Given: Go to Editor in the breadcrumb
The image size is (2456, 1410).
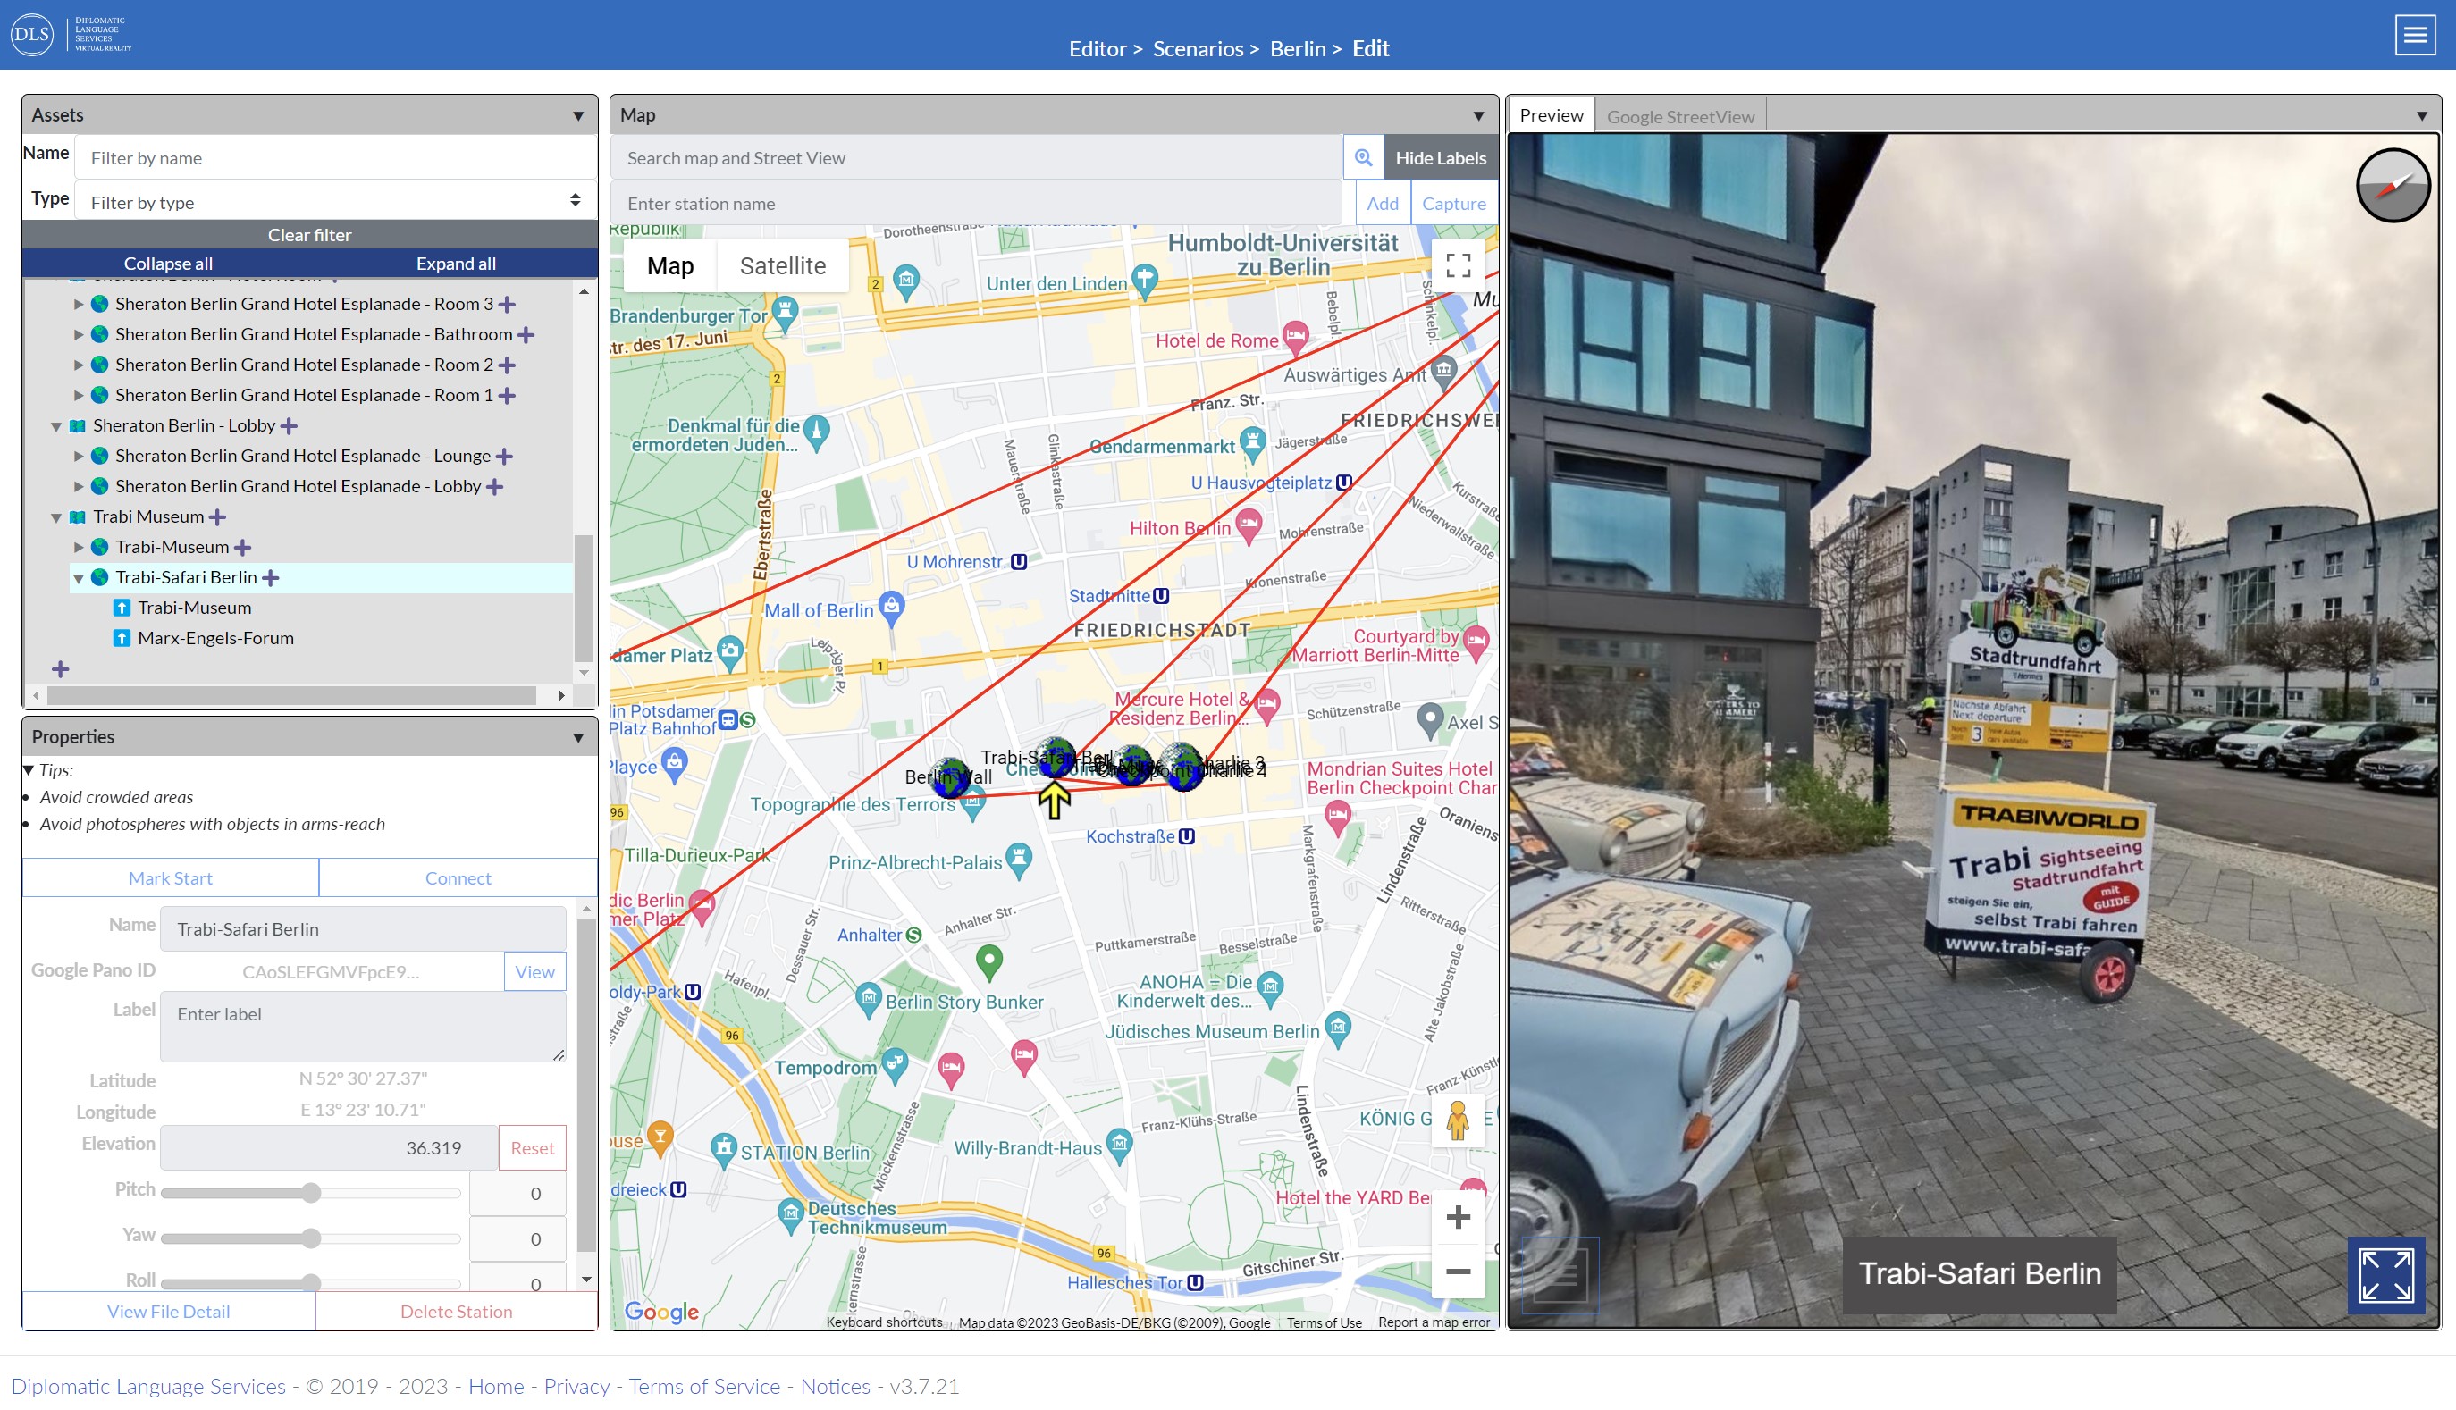Looking at the screenshot, I should [1098, 48].
